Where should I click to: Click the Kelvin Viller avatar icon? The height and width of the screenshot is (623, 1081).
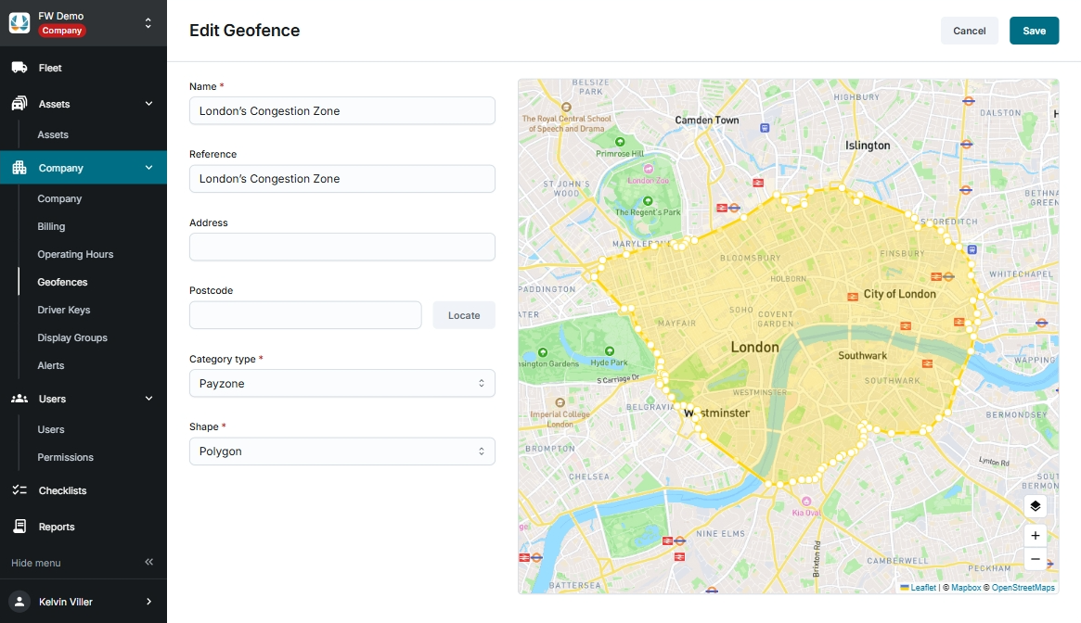coord(19,601)
